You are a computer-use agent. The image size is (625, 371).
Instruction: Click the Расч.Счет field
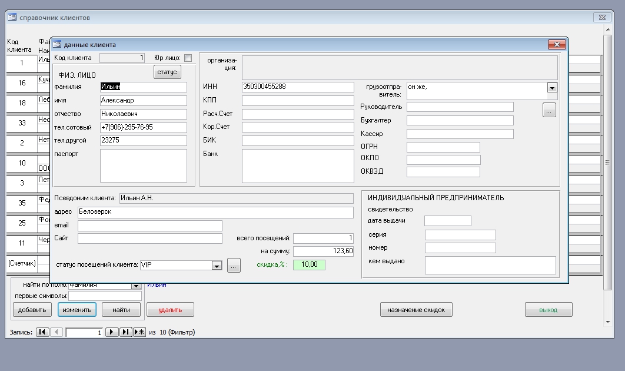tap(298, 114)
